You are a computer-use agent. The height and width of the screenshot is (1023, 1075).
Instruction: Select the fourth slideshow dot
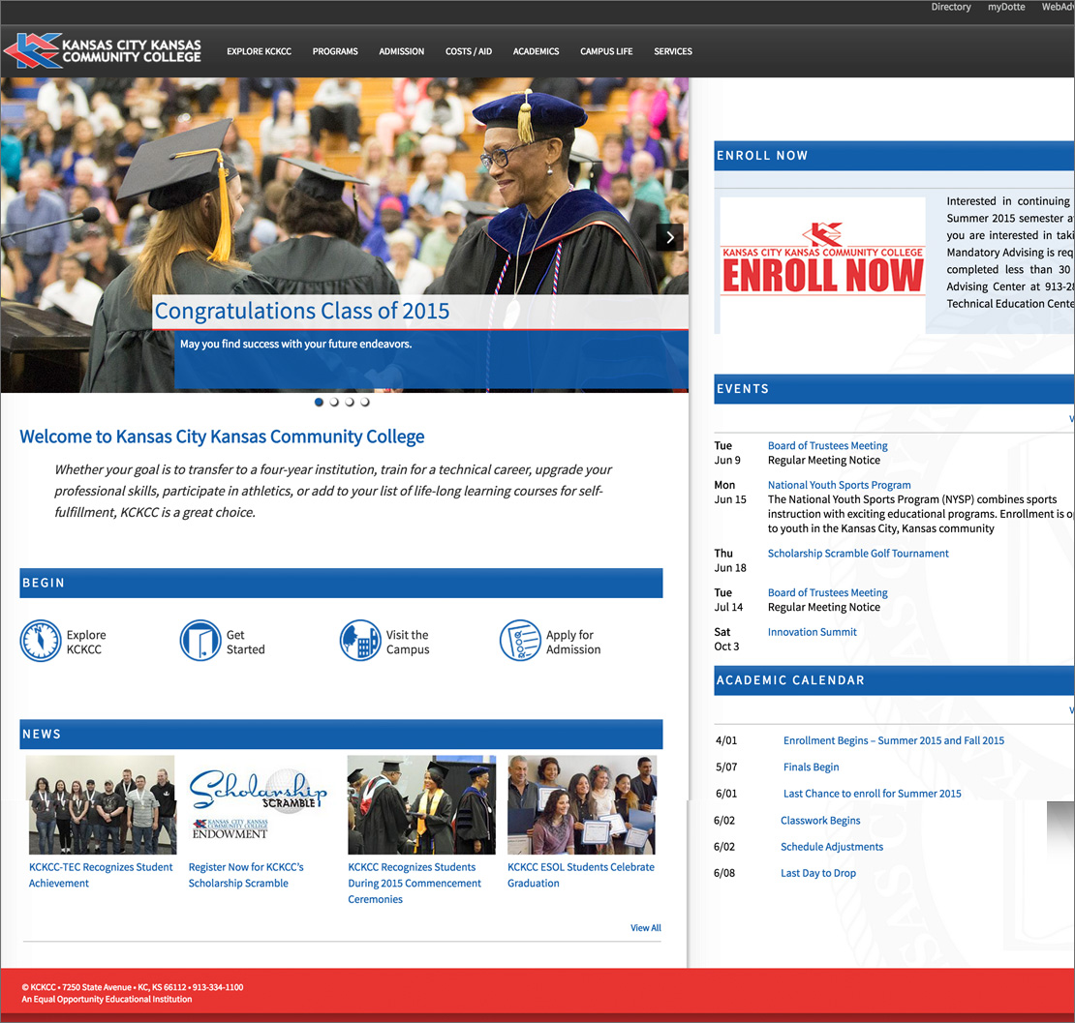pyautogui.click(x=365, y=403)
